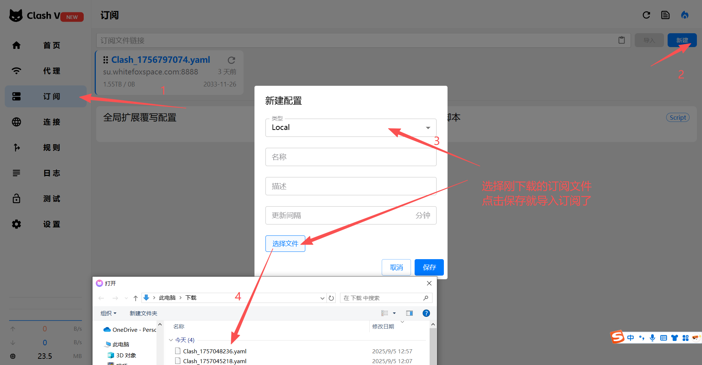Open 规则 rules page in sidebar
This screenshot has width=702, height=365.
46,147
